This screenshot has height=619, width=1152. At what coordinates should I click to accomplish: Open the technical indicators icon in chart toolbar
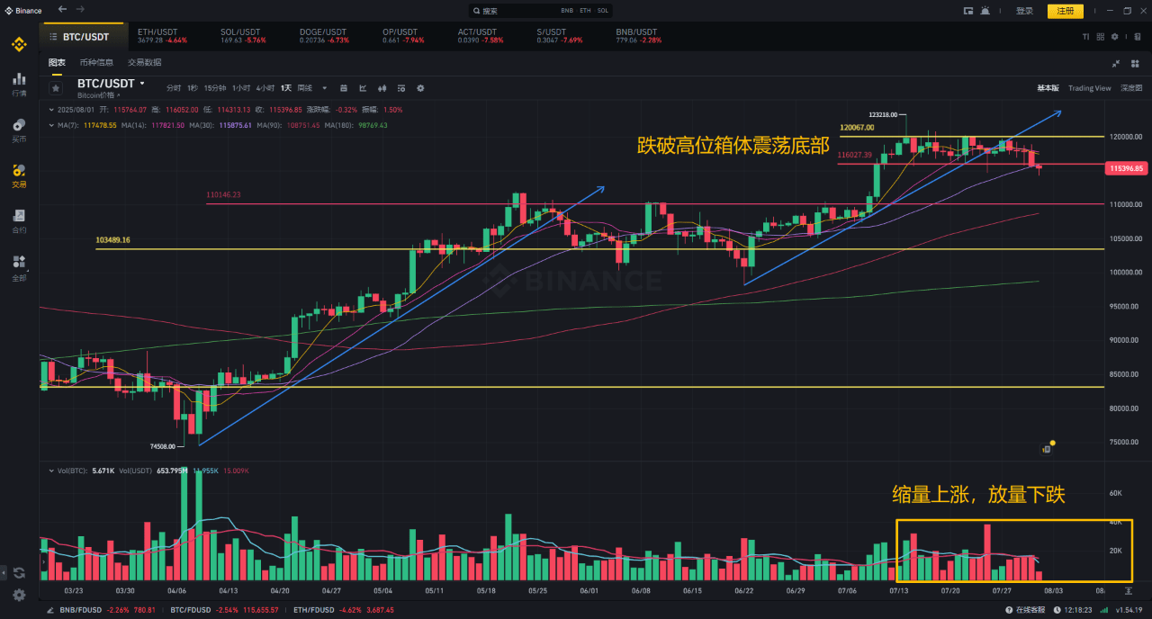tap(363, 88)
